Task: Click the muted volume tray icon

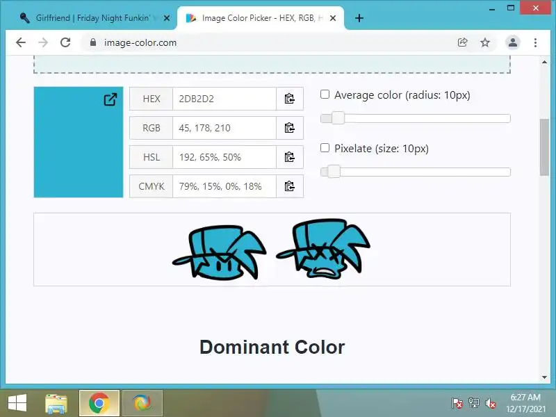Action: (x=491, y=403)
